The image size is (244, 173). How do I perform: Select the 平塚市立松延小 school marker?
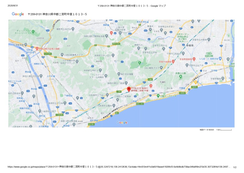(183, 54)
